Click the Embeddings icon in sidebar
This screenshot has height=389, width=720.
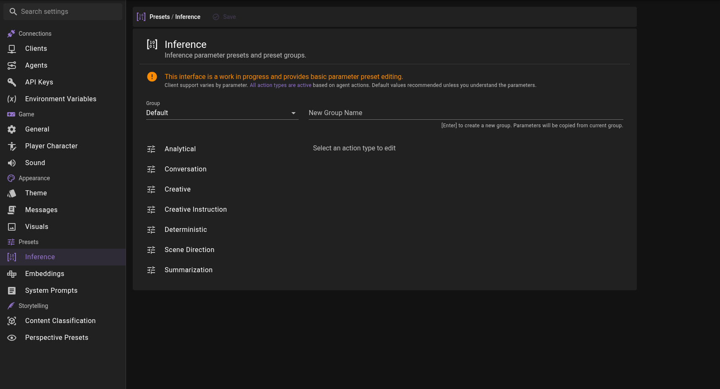[x=12, y=274]
